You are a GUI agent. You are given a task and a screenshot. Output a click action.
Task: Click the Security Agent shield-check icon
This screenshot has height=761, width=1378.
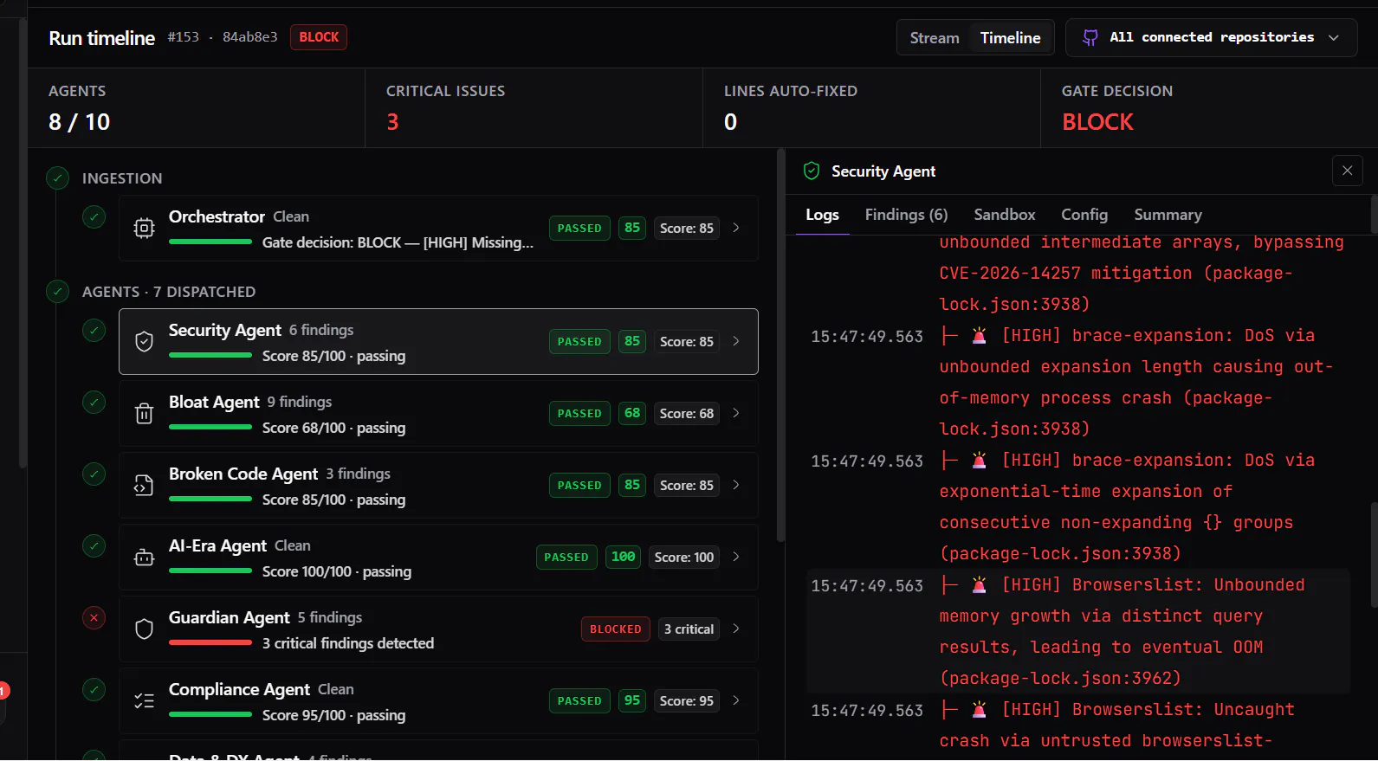(145, 341)
